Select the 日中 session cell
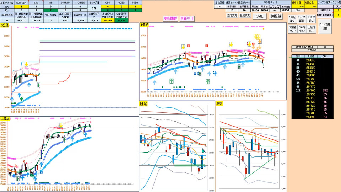 pyautogui.click(x=298, y=10)
